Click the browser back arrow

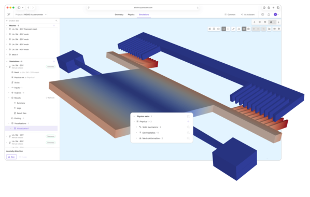pos(29,7)
